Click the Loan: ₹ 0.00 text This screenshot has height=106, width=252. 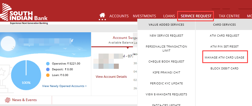point(60,75)
